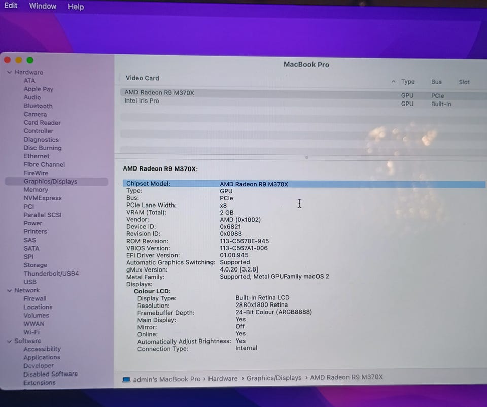Screen dimensions: 487x407
Task: Select Ethernet in the sidebar
Action: (x=37, y=156)
